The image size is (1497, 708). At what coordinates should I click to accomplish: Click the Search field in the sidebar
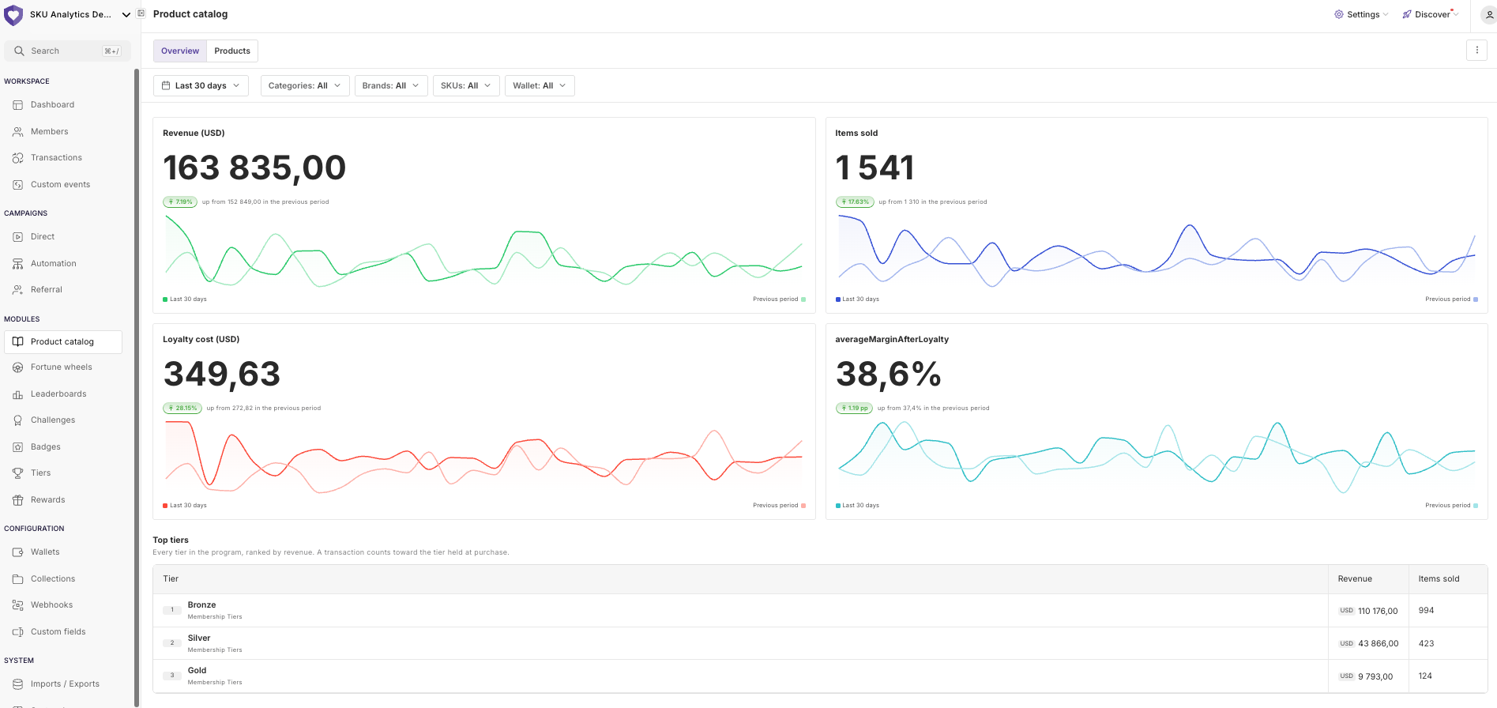68,51
